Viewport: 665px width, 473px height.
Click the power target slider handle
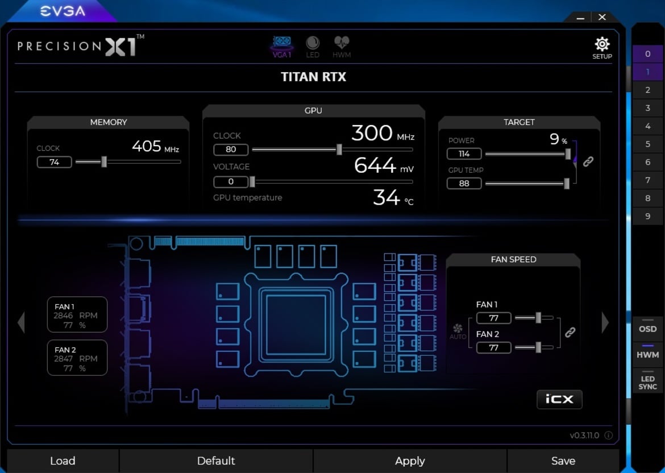(568, 154)
